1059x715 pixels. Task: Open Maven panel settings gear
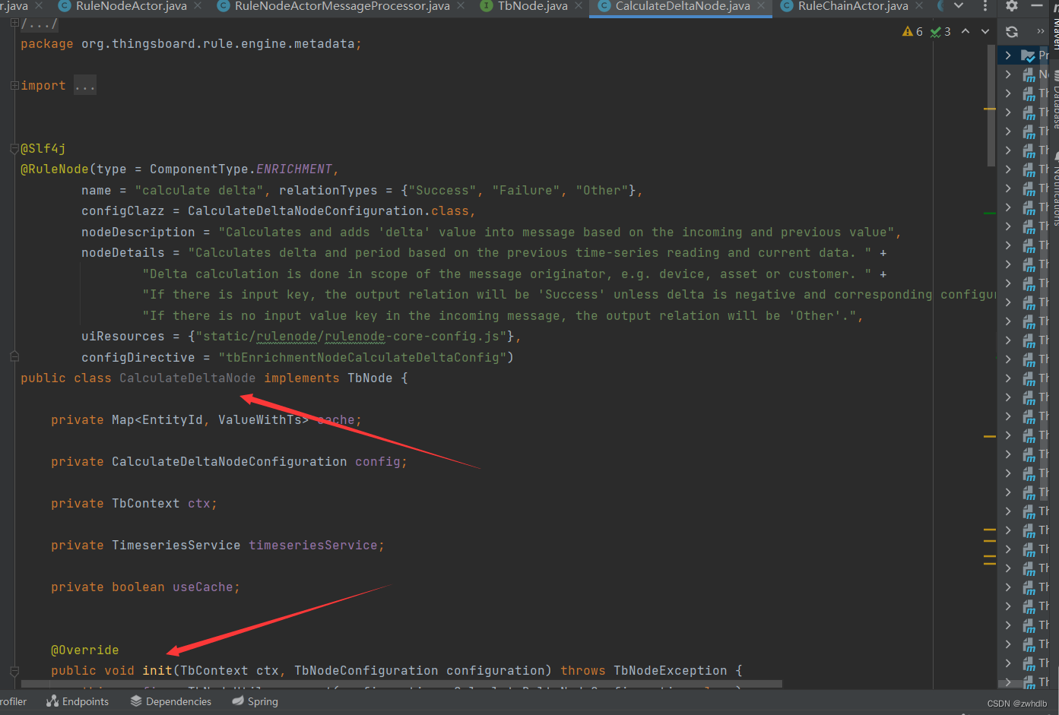1012,6
